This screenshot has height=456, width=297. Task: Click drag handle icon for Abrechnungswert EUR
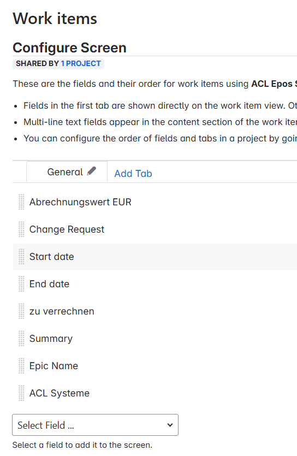[21, 202]
